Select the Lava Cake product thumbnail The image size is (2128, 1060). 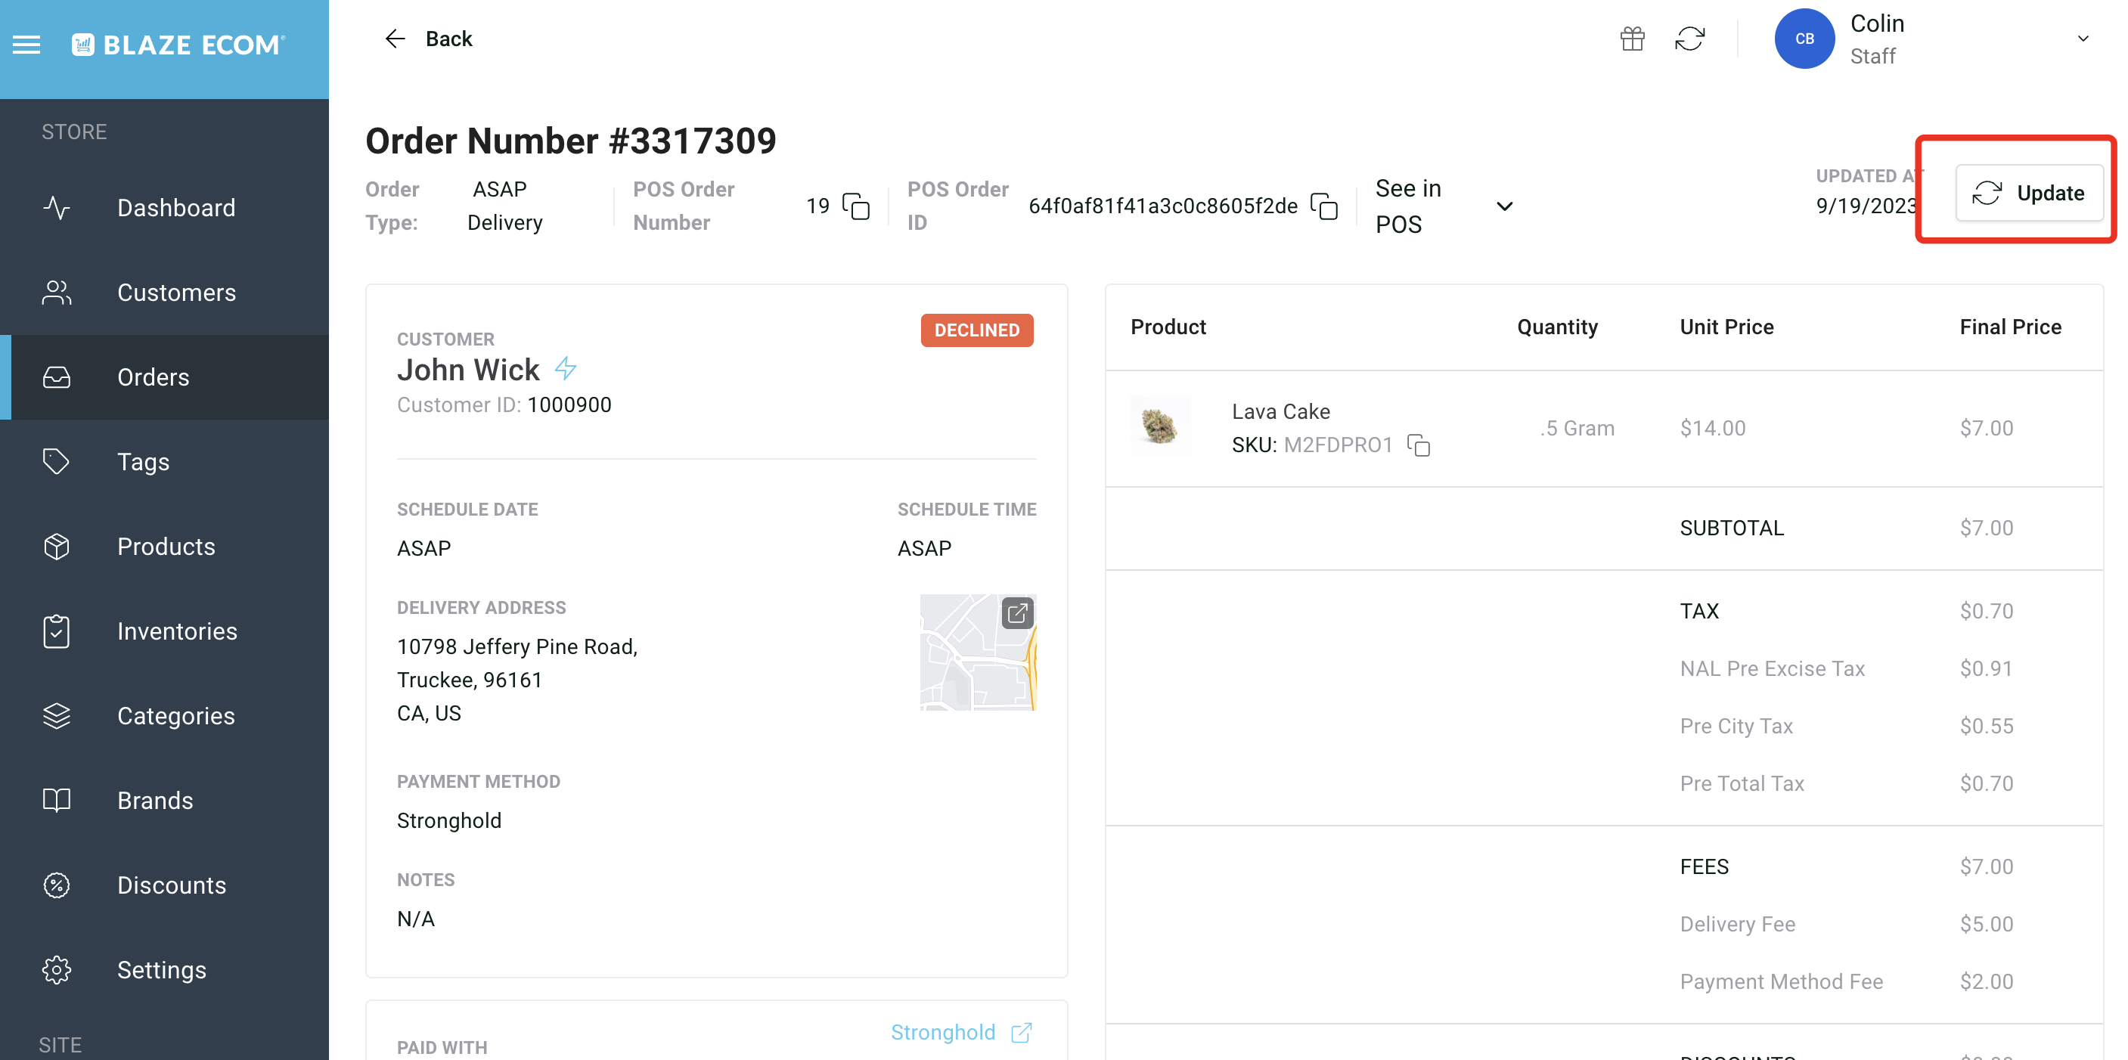tap(1161, 426)
